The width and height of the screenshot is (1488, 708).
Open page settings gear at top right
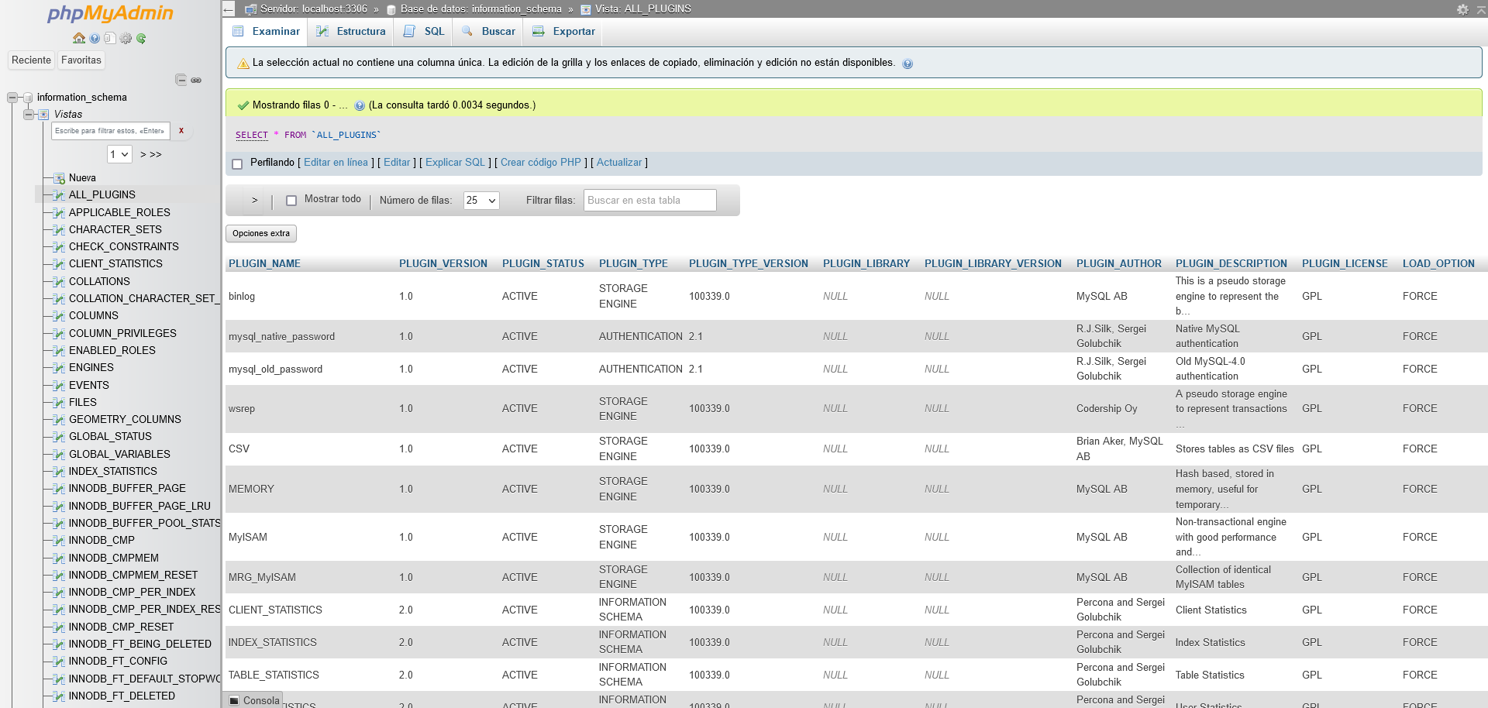1462,9
